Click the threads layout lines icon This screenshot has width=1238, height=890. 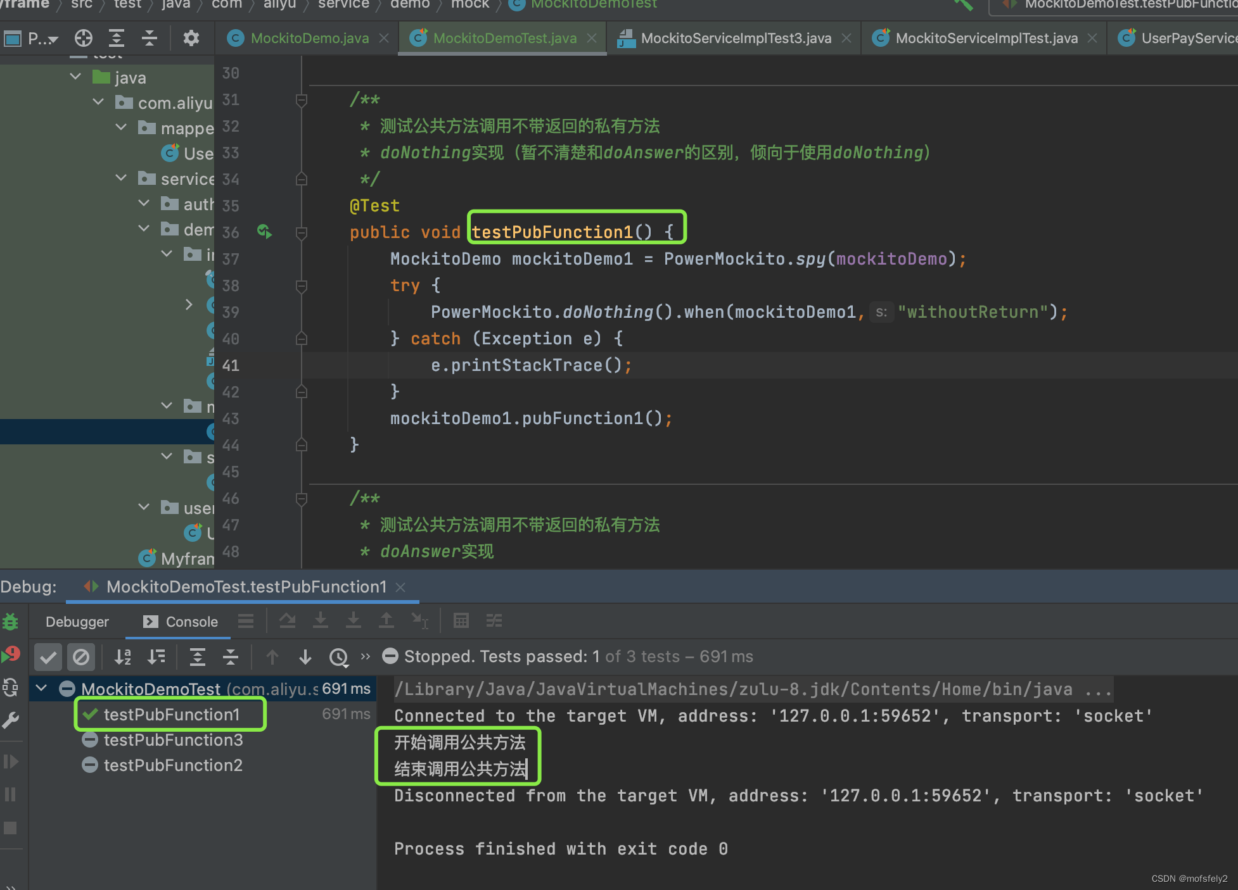click(x=246, y=622)
